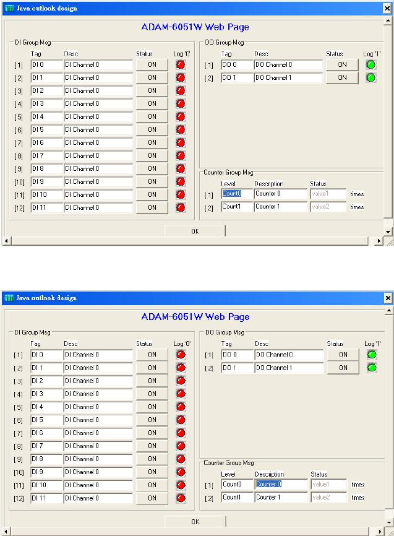
Task: Click the red LED for DI 4 in lower window
Action: click(x=181, y=407)
